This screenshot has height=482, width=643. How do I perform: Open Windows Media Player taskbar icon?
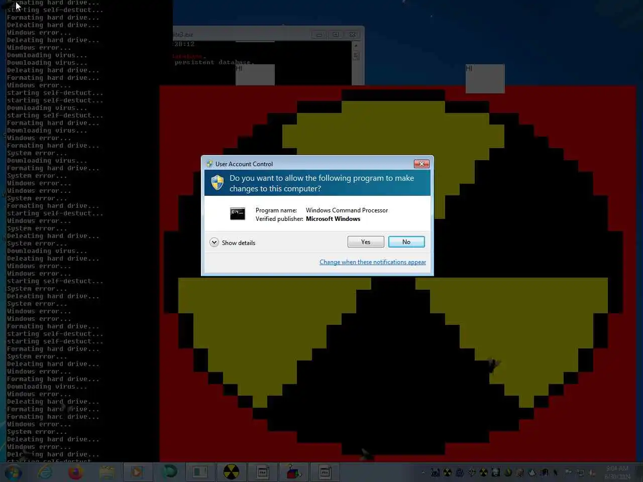137,472
